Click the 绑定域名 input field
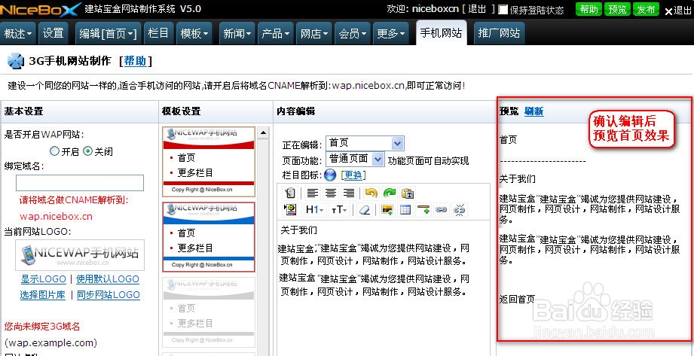Image resolution: width=694 pixels, height=356 pixels. pos(80,183)
